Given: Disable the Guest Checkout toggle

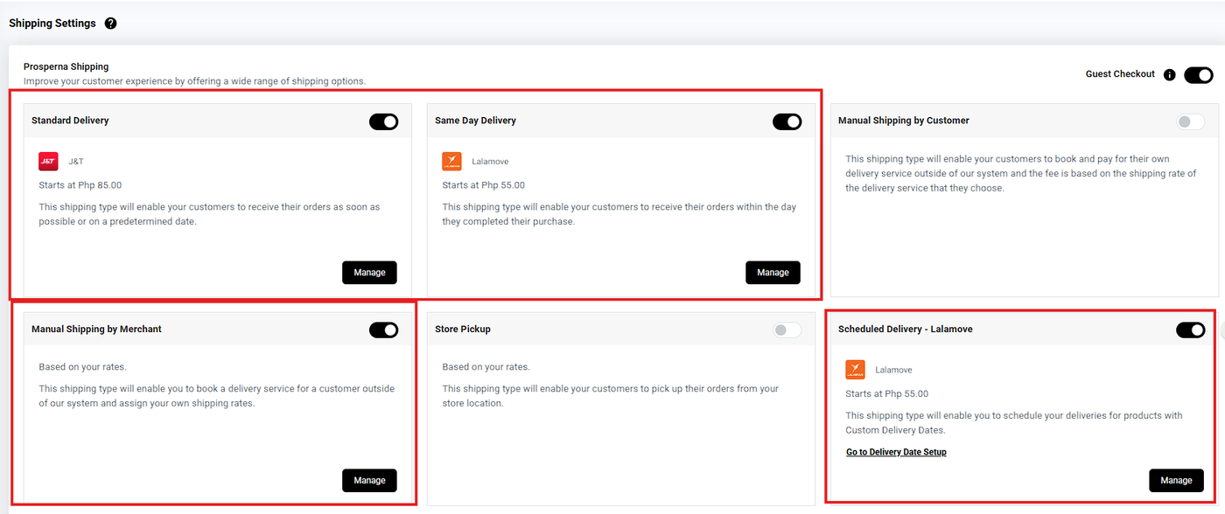Looking at the screenshot, I should (1198, 75).
